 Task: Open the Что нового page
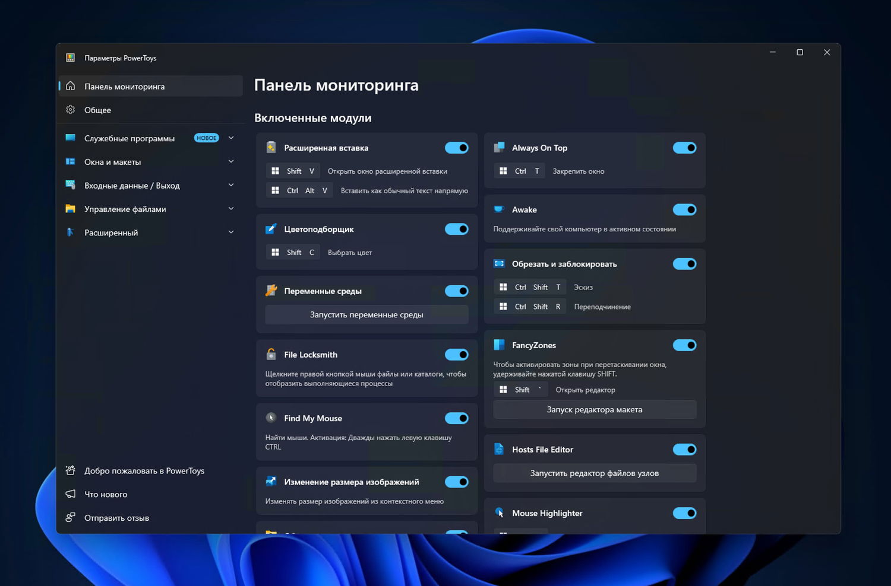tap(151, 494)
